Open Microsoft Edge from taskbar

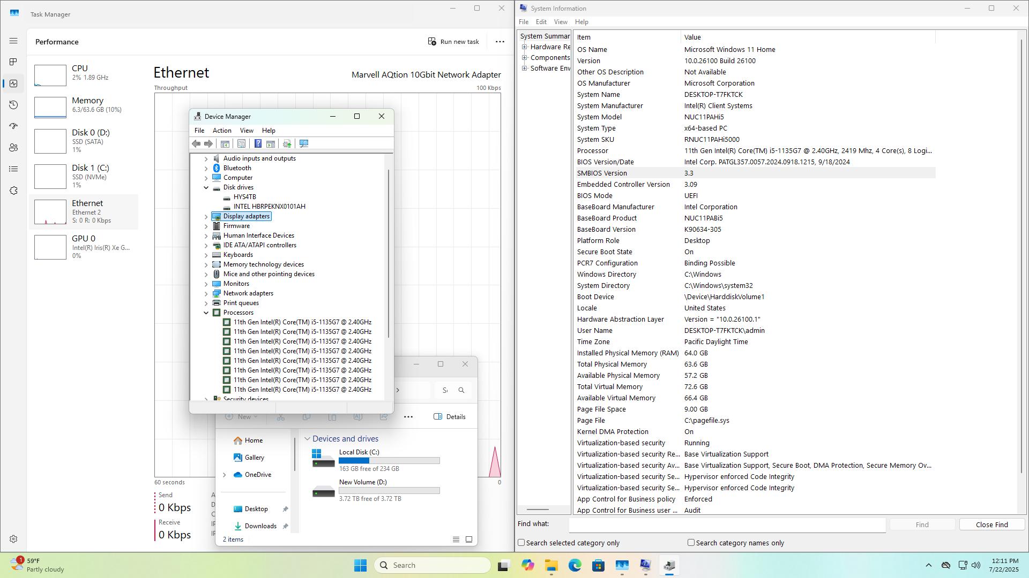[x=575, y=565]
